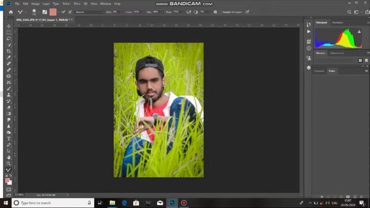
Task: Select the Move tool
Action: (9, 26)
